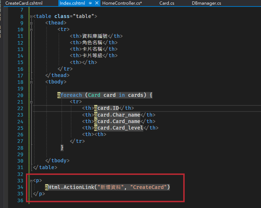
Task: Click line number 20 in the gutter
Action: click(x=20, y=95)
